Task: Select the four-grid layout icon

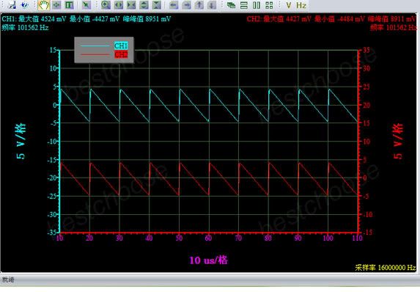Action: [x=269, y=5]
